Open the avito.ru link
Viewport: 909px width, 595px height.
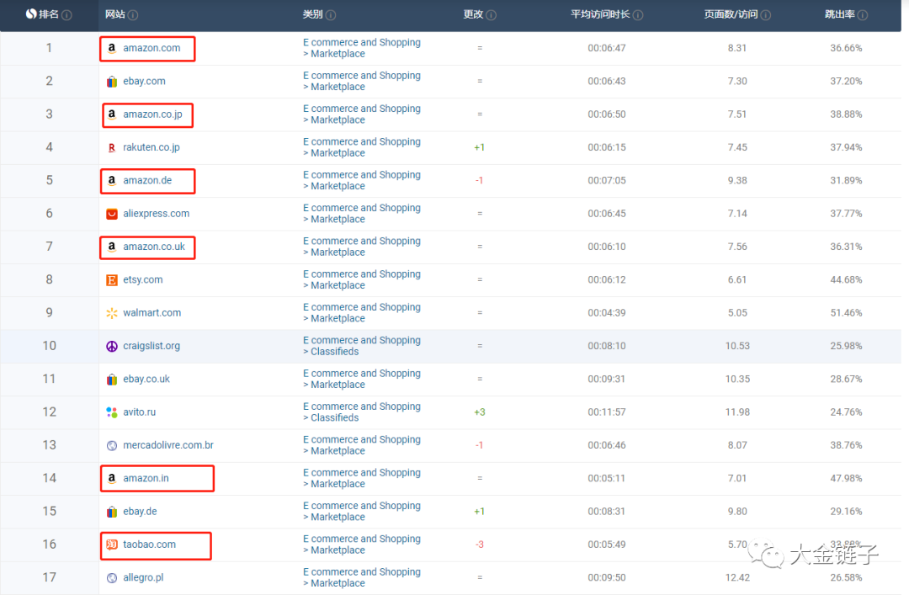point(139,412)
